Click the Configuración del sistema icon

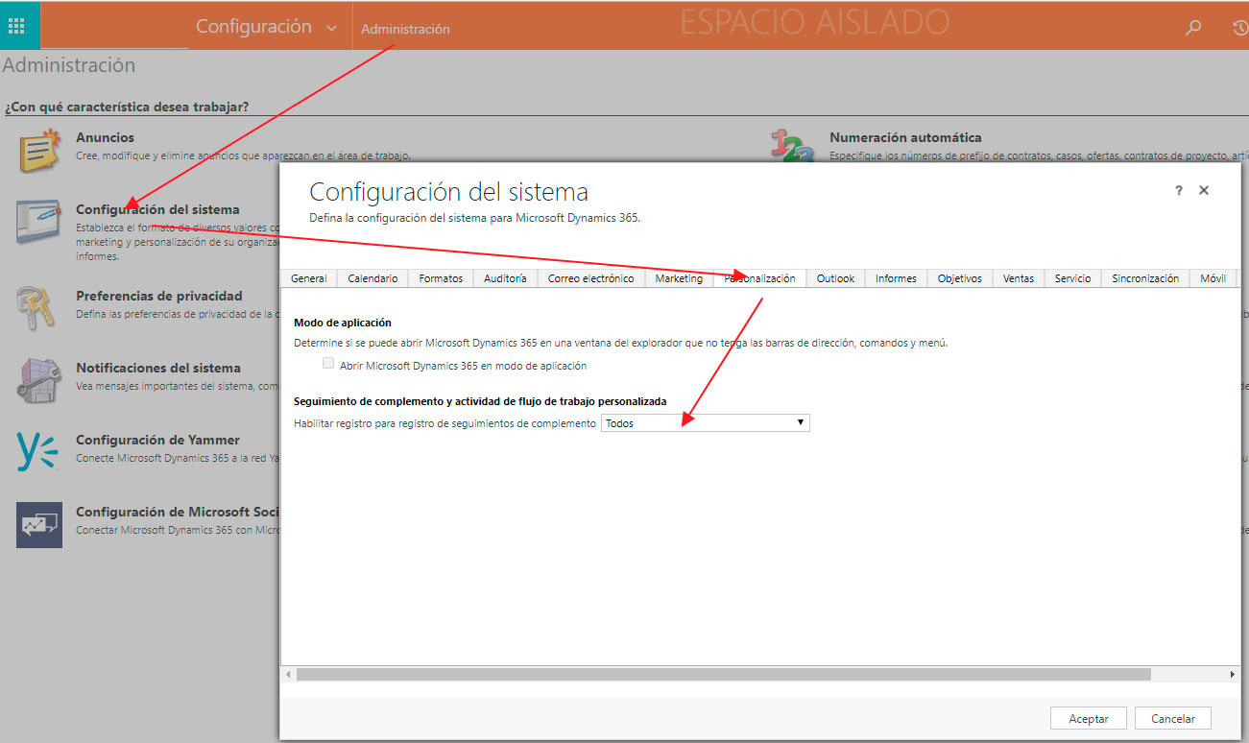tap(39, 222)
